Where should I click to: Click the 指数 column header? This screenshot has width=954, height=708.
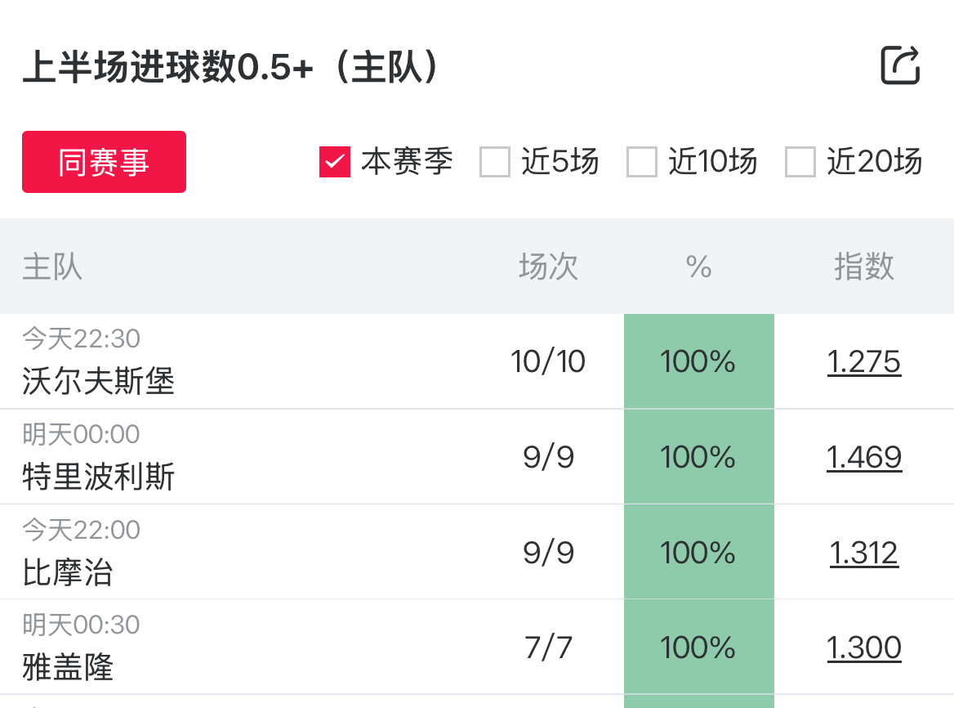(864, 267)
